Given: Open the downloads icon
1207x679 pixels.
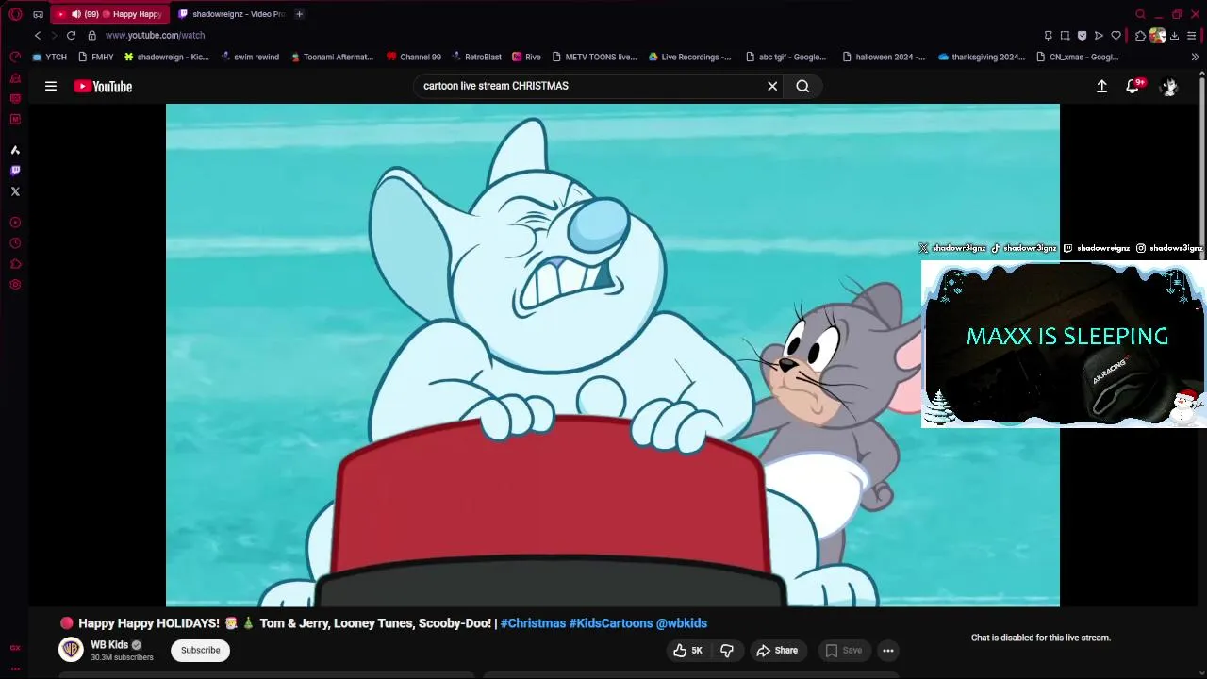Looking at the screenshot, I should 1174,36.
